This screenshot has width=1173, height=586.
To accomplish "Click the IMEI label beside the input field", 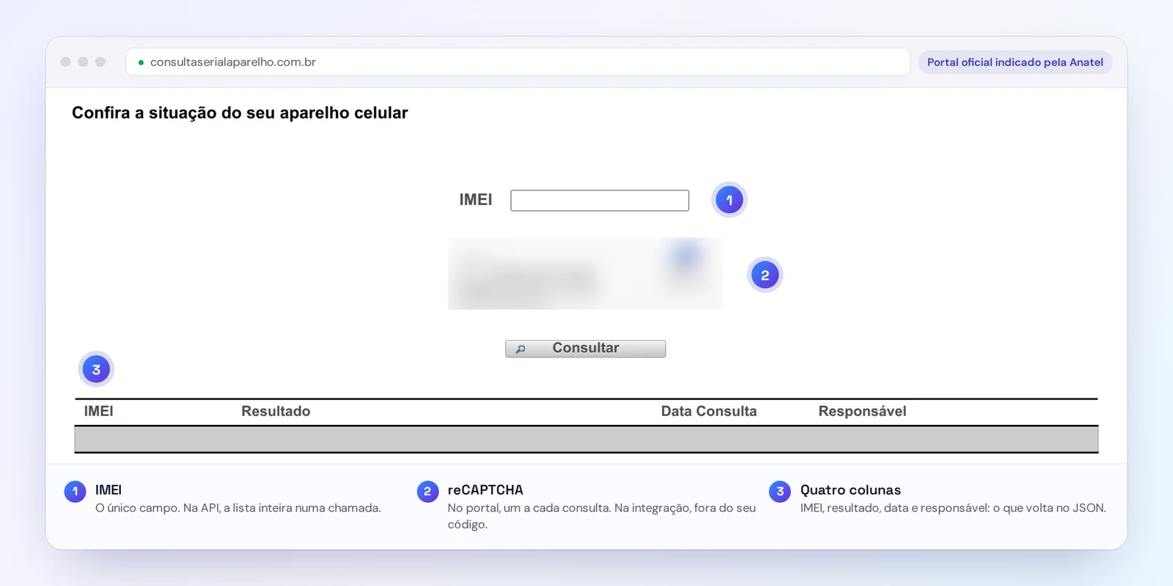I will [x=476, y=200].
